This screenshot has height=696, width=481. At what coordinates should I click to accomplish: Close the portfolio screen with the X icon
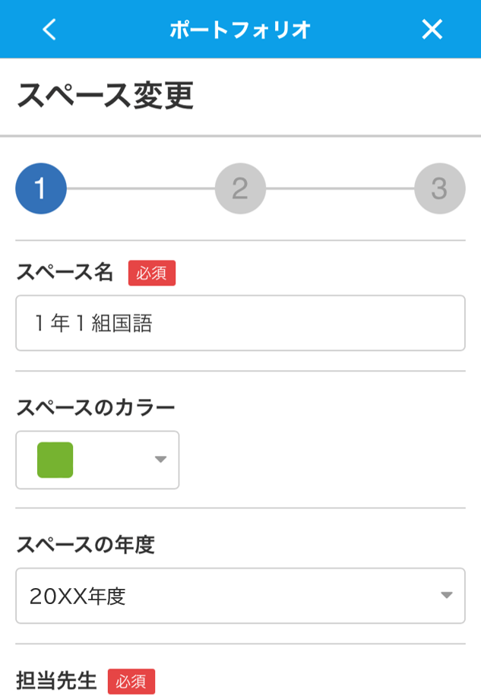point(432,30)
